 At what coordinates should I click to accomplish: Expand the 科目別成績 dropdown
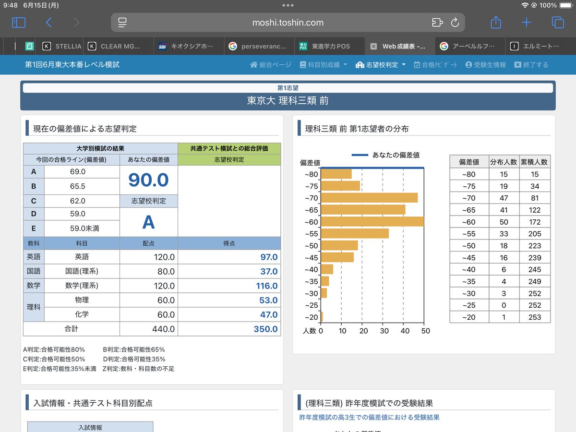point(324,65)
